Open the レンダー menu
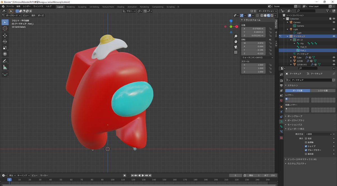 click(27, 6)
